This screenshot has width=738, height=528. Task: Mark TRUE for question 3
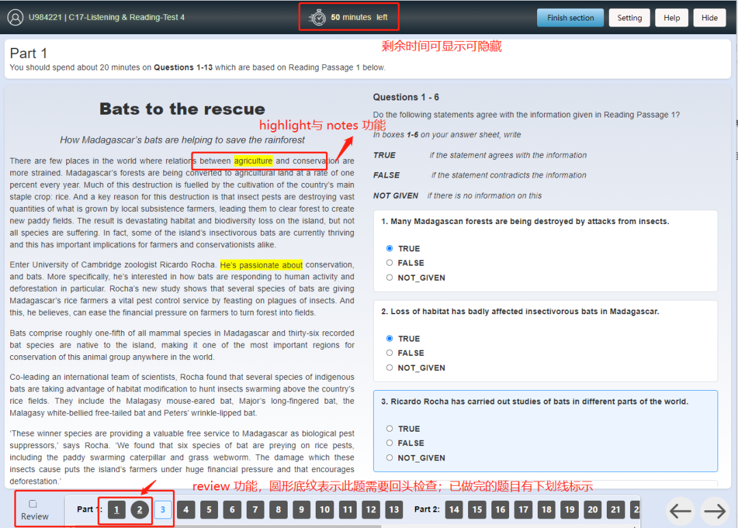point(389,429)
